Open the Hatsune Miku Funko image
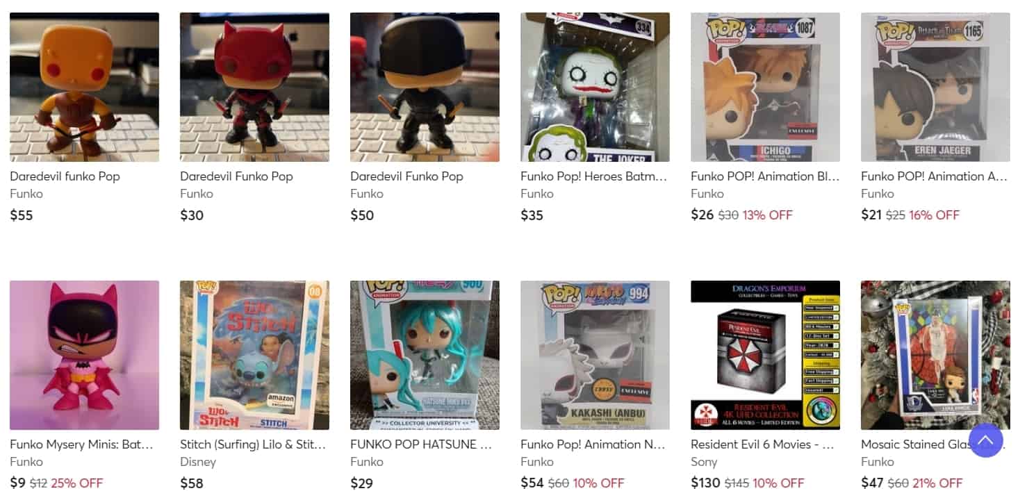The width and height of the screenshot is (1027, 491). tap(425, 355)
